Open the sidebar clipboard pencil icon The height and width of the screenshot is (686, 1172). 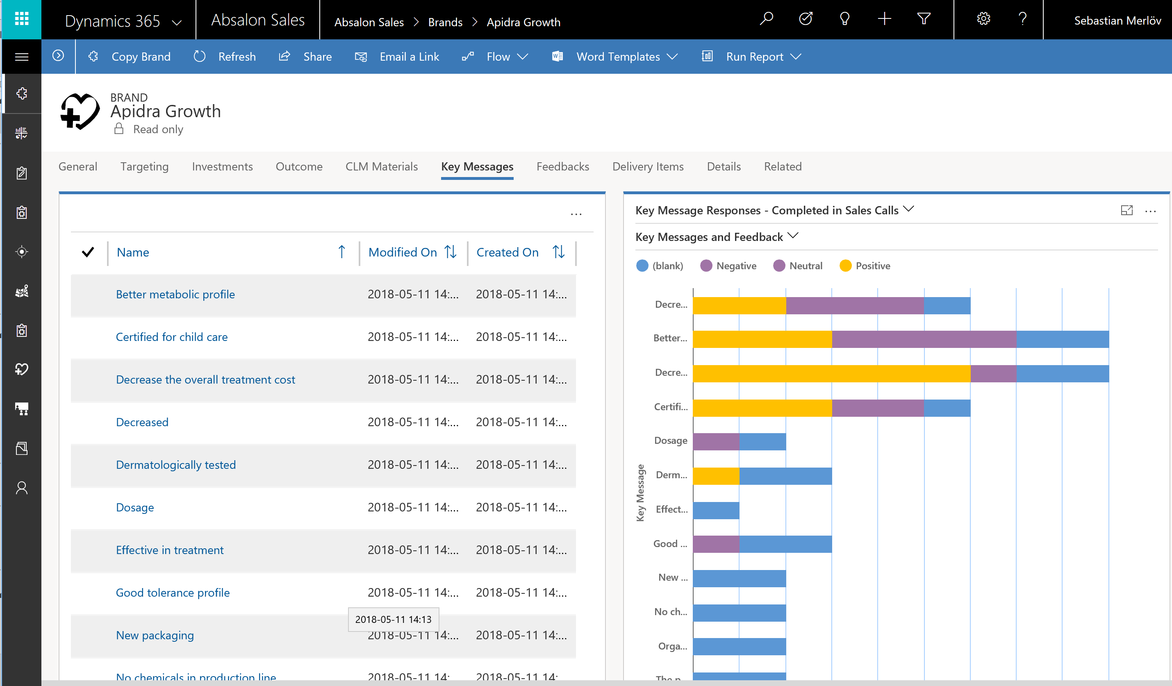[x=21, y=173]
